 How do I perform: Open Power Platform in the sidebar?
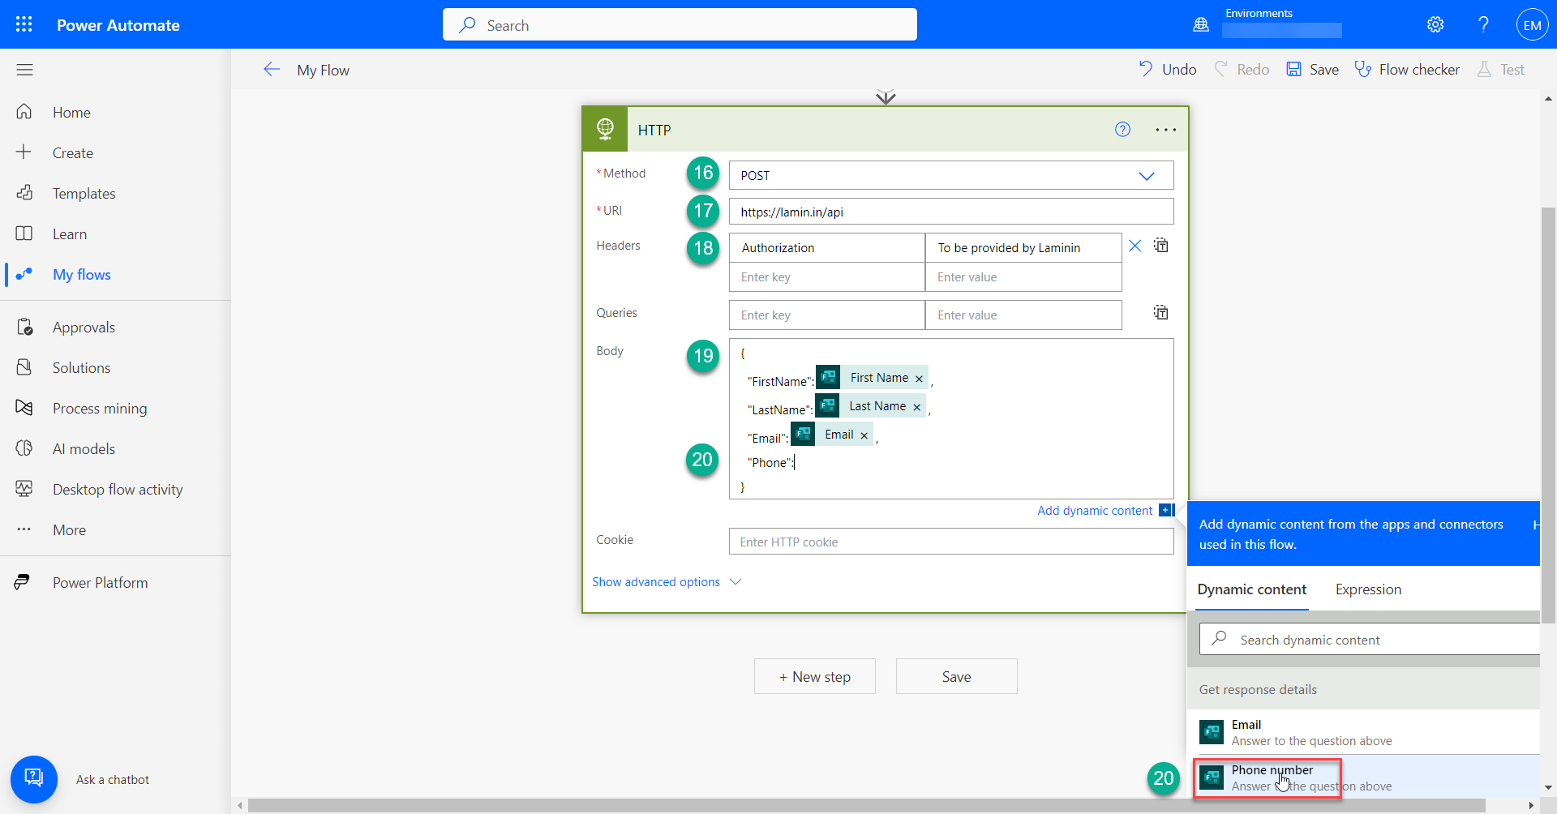(x=115, y=582)
